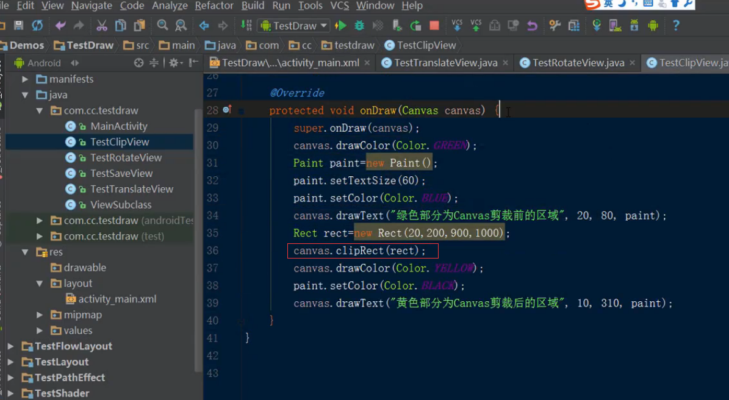Screen dimensions: 729x400
Task: Close the TestTranslateView.java tab
Action: pyautogui.click(x=505, y=63)
